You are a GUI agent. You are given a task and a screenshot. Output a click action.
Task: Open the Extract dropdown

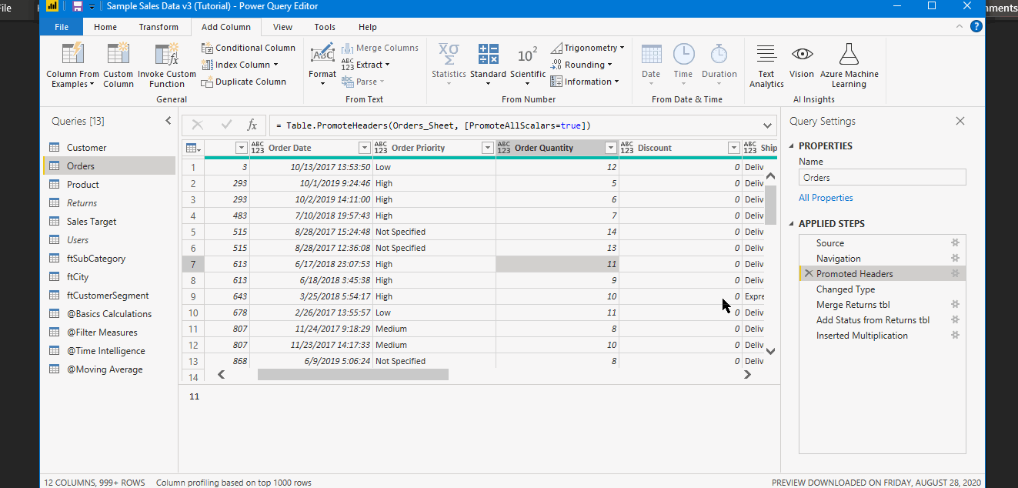click(x=365, y=65)
